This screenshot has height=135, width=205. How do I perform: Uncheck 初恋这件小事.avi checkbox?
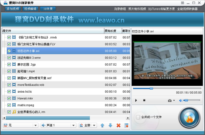pos(9,51)
